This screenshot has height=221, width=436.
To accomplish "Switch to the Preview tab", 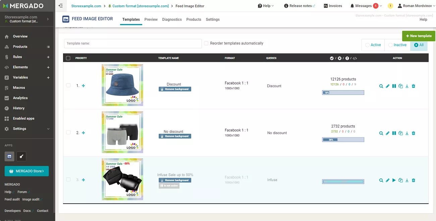I will [151, 19].
